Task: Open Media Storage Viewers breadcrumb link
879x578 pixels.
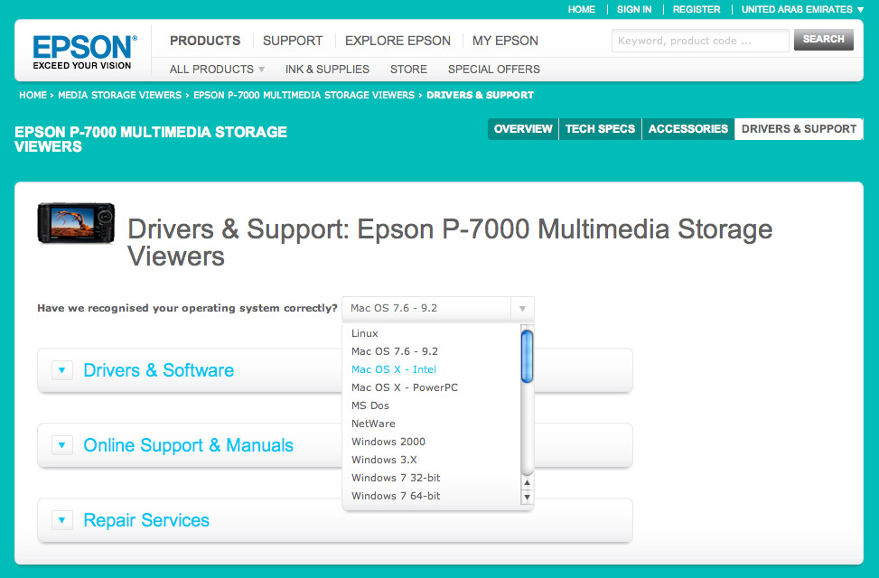Action: pos(120,96)
